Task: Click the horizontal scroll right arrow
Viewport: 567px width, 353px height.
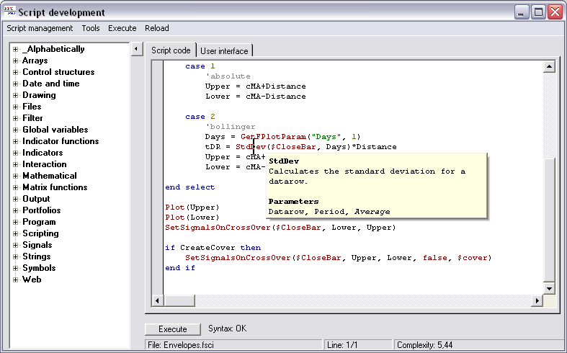Action: coord(537,300)
